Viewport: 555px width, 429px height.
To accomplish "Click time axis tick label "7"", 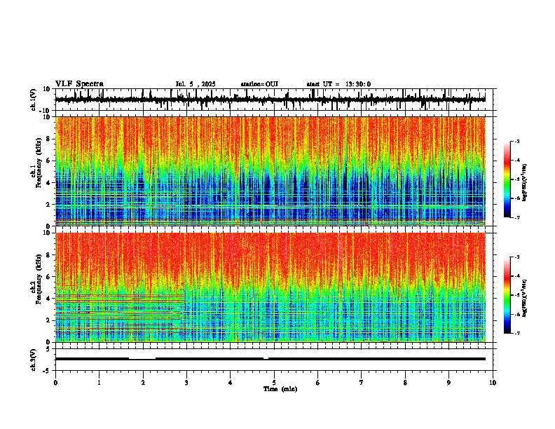I will 362,383.
